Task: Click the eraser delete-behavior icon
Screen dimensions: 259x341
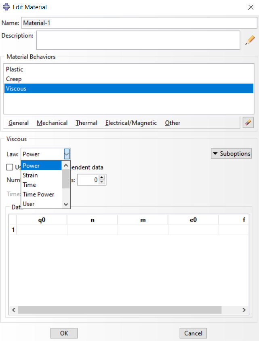Action: pyautogui.click(x=248, y=122)
